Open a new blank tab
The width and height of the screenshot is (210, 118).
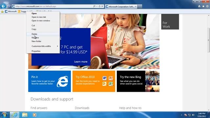[140, 7]
